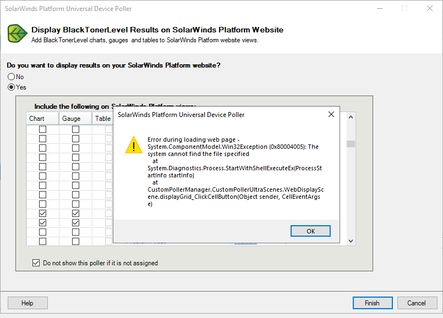Click the Finish button

tap(373, 303)
